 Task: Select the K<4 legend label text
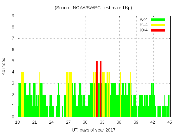click(x=144, y=20)
